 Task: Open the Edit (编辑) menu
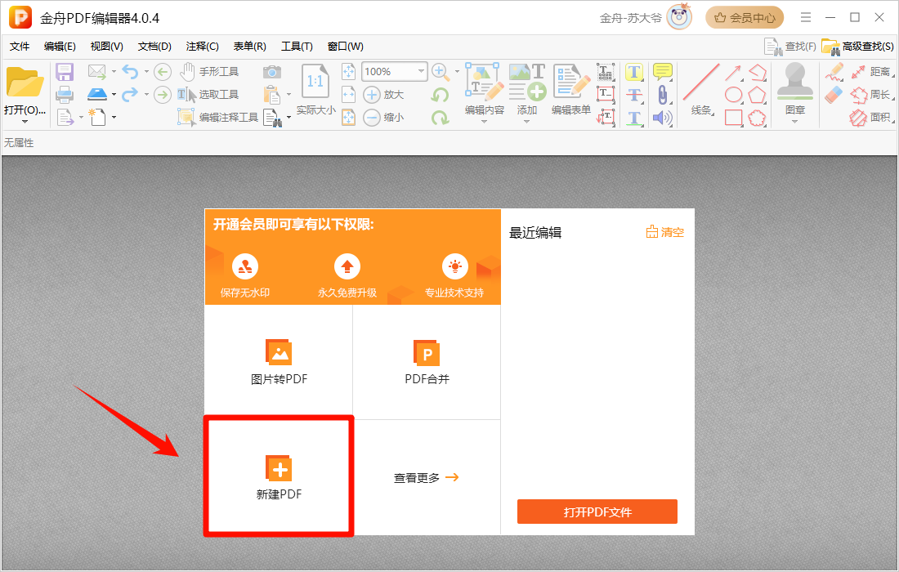(60, 47)
